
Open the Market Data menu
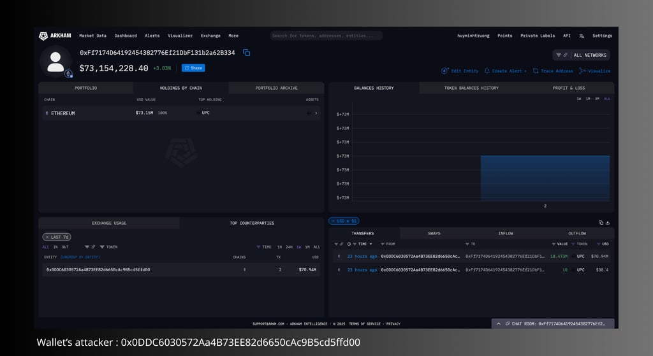pyautogui.click(x=93, y=36)
